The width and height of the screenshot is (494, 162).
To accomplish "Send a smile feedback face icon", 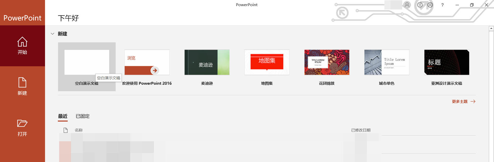I will click(x=420, y=5).
